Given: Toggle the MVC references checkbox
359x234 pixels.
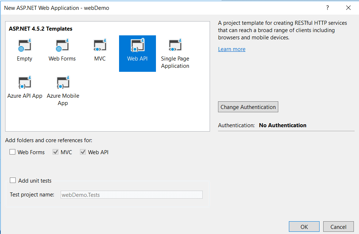Looking at the screenshot, I should click(x=56, y=152).
